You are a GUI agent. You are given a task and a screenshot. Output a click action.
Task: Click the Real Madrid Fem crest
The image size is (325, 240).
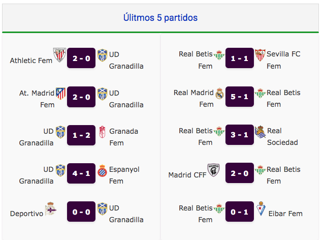point(219,94)
